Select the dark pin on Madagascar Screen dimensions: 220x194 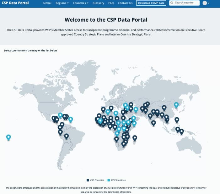point(135,138)
